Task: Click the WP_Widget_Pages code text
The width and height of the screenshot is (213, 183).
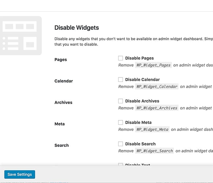Action: [153, 65]
